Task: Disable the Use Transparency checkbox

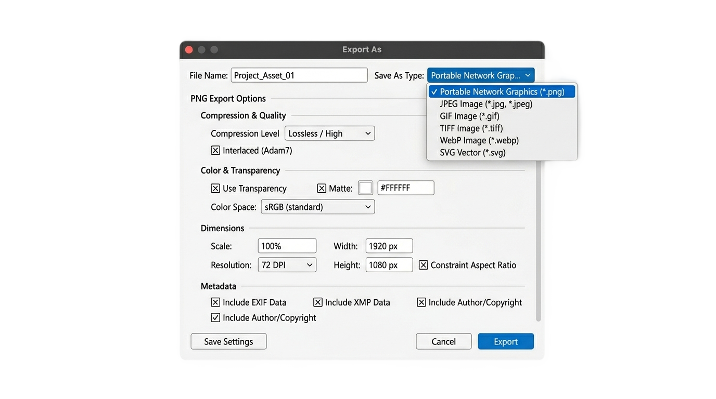Action: pyautogui.click(x=215, y=189)
